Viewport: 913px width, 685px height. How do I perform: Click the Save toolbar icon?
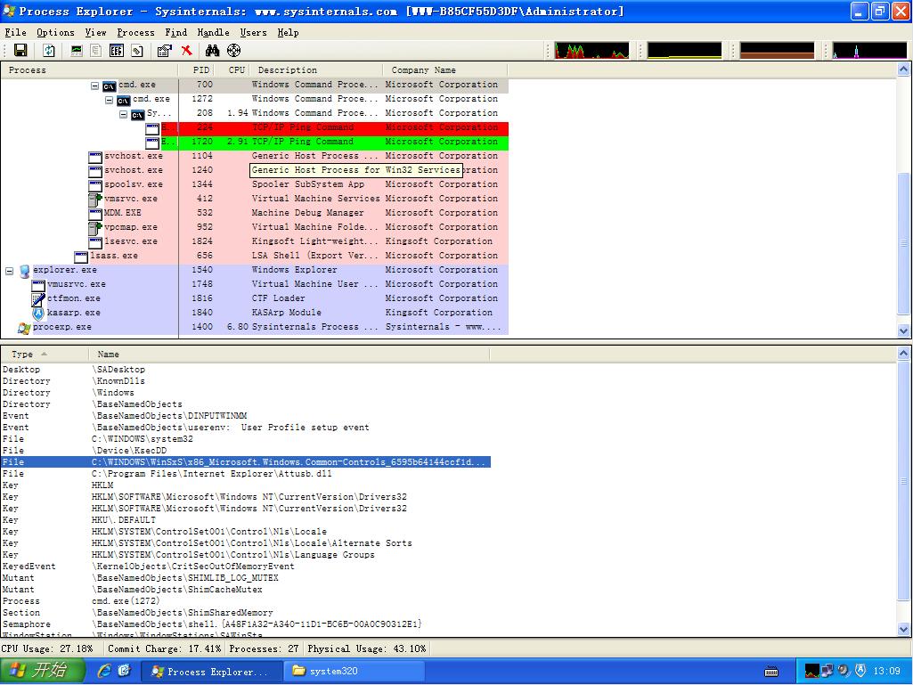click(x=20, y=51)
